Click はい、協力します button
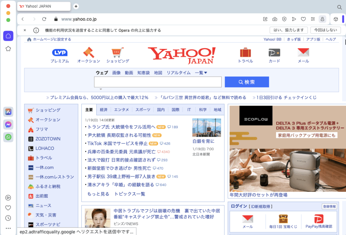This screenshot has width=346, height=235. (289, 30)
